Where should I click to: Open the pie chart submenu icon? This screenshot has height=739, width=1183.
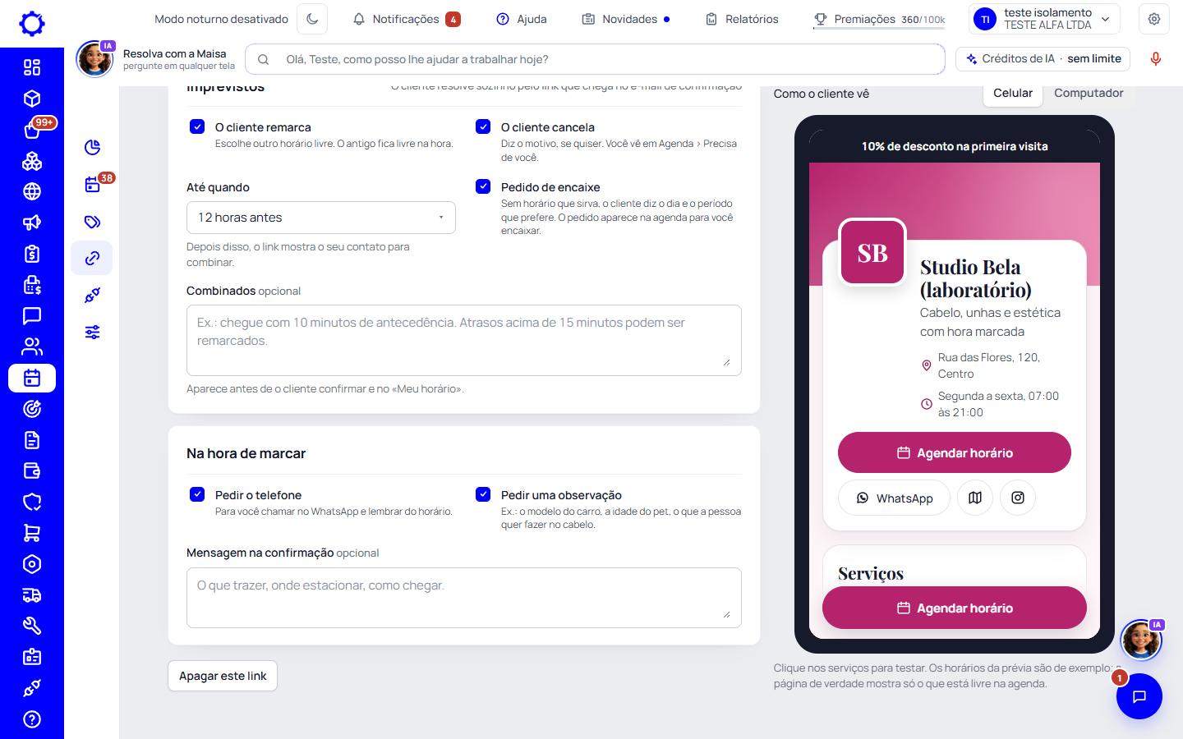pyautogui.click(x=92, y=147)
